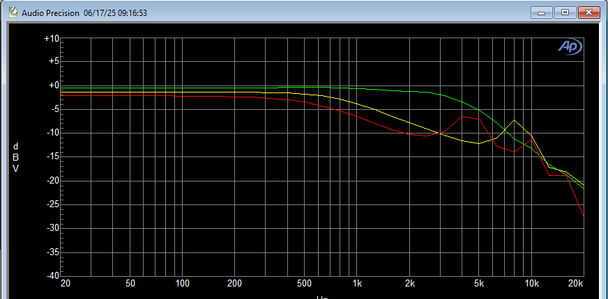Click the 20 Hz label on X axis
The width and height of the screenshot is (608, 299).
pos(65,284)
